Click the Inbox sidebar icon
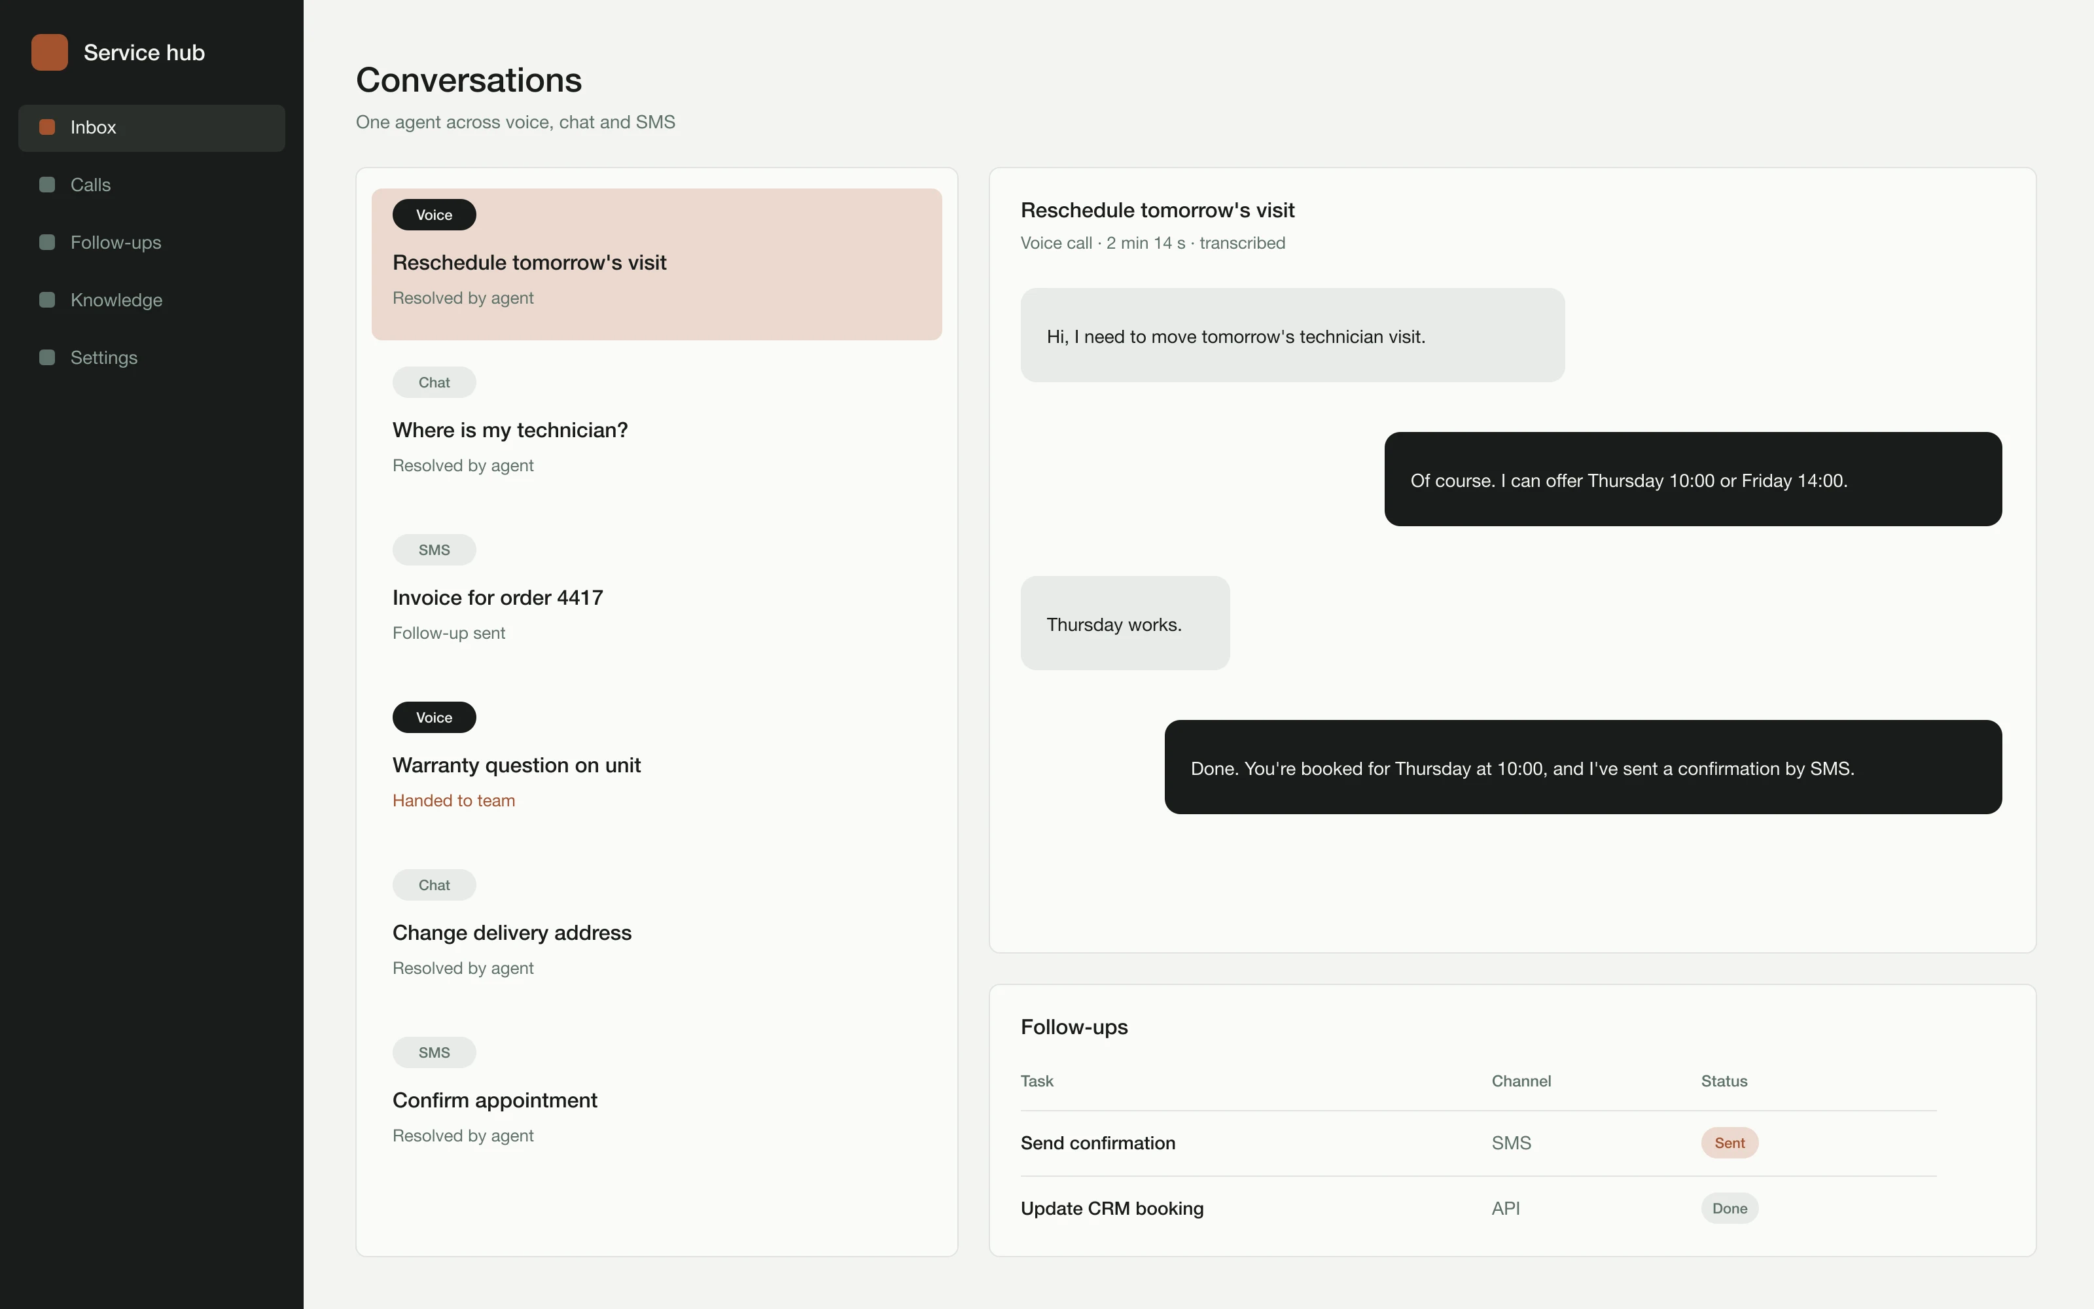 [x=48, y=127]
